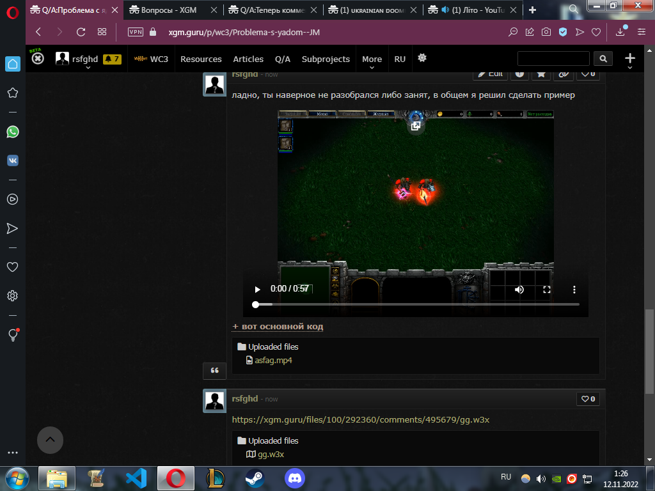This screenshot has width=655, height=491.
Task: Open the WC3 project section
Action: (151, 59)
